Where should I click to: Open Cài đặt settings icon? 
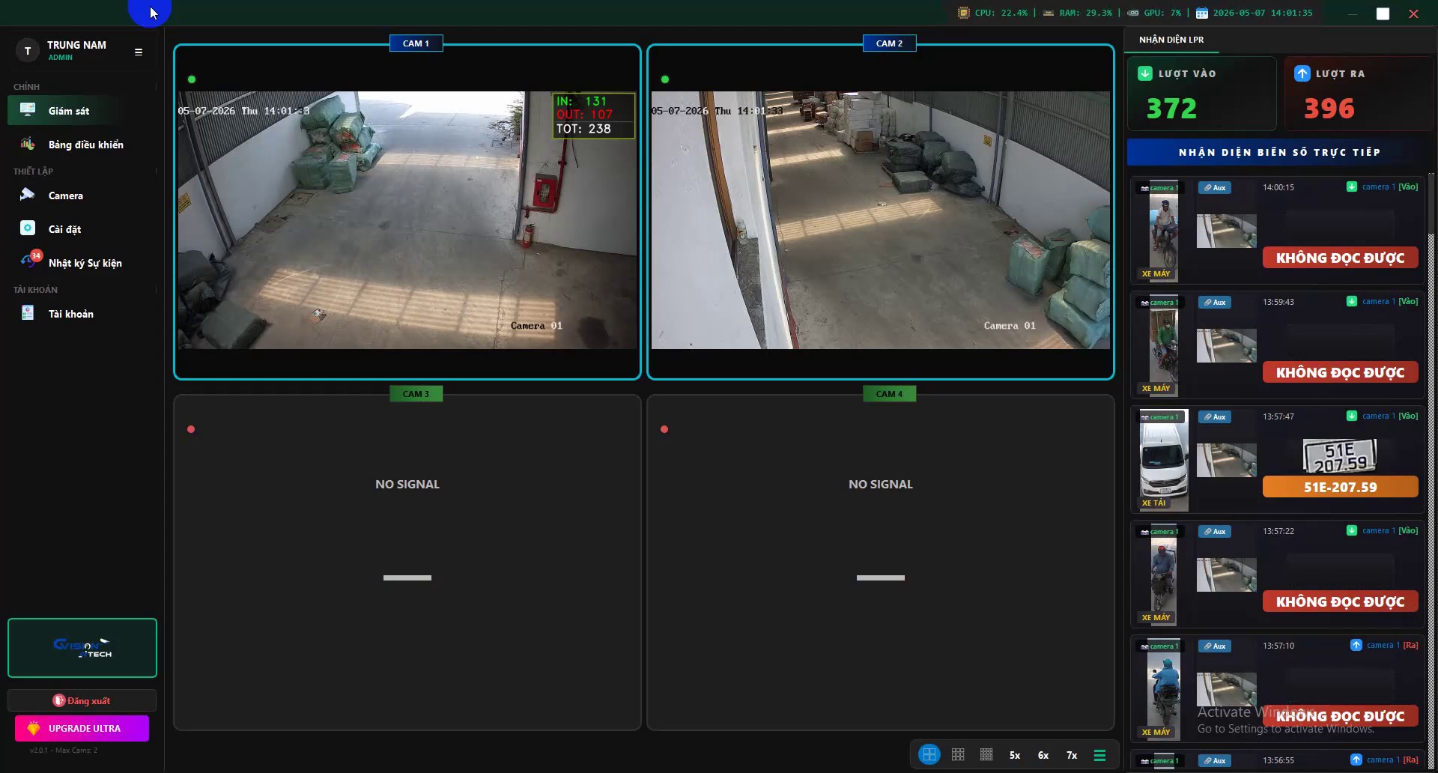point(28,228)
